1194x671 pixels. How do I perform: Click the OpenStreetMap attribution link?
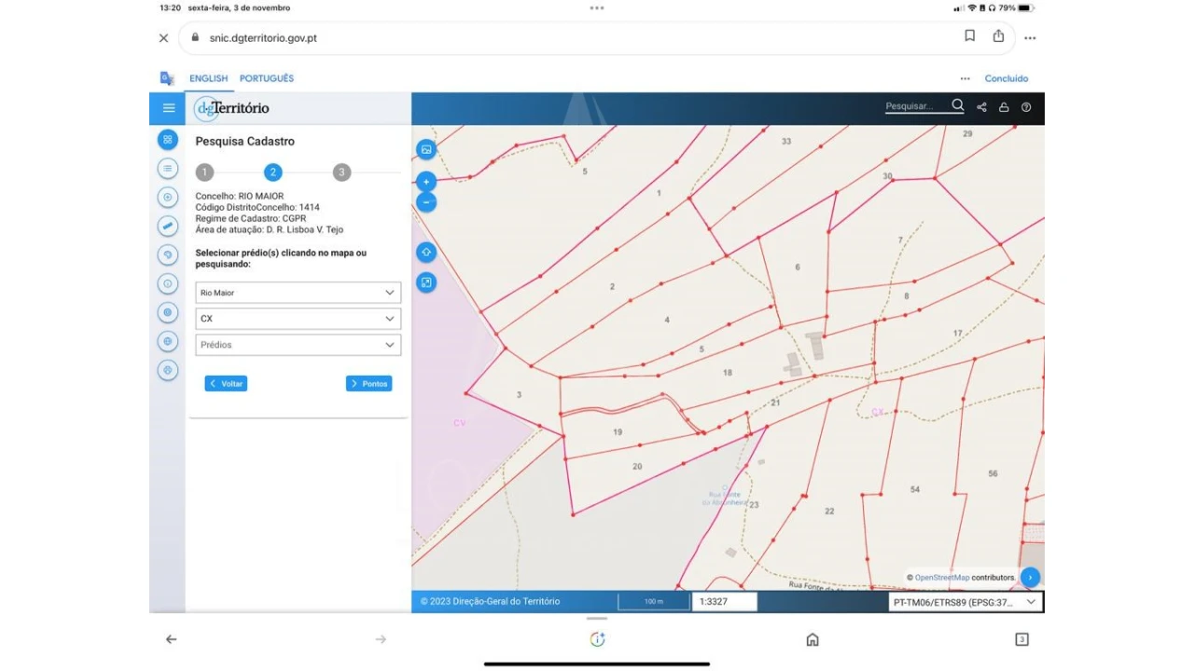pos(941,578)
